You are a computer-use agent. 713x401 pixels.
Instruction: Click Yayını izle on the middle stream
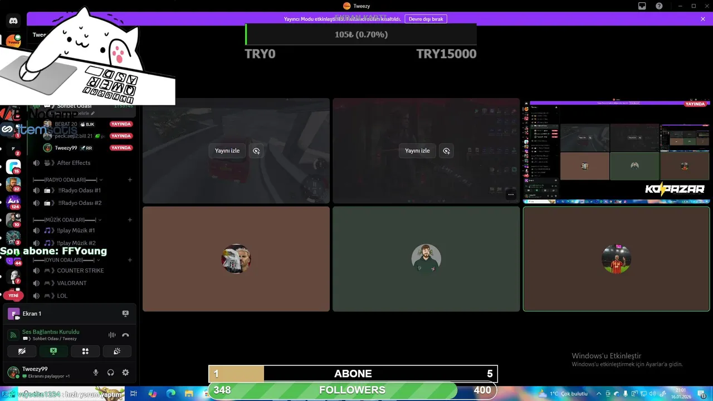pos(417,151)
